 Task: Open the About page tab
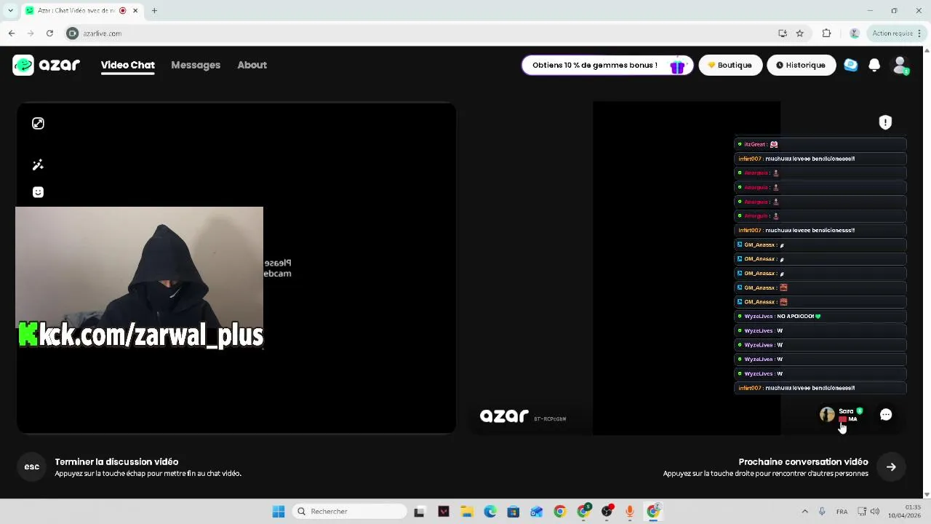click(252, 65)
